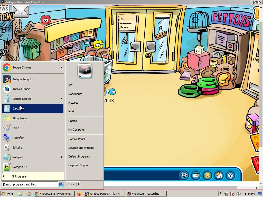The image size is (263, 197).
Task: Open Notepad from Start menu
Action: [x=33, y=157]
